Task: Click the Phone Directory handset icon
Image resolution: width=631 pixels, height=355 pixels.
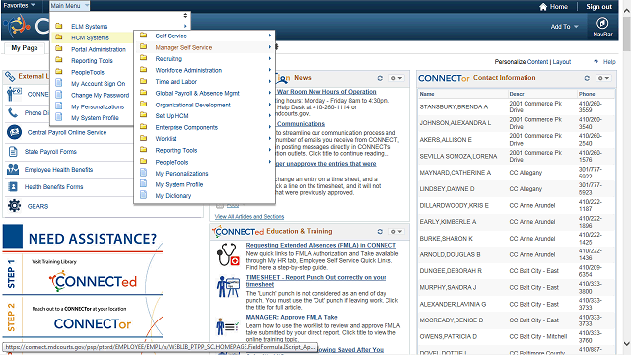Action: (x=13, y=113)
